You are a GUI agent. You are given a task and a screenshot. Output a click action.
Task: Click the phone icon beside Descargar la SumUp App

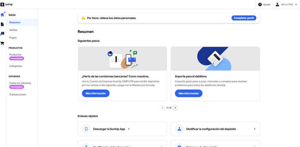[x=86, y=129]
